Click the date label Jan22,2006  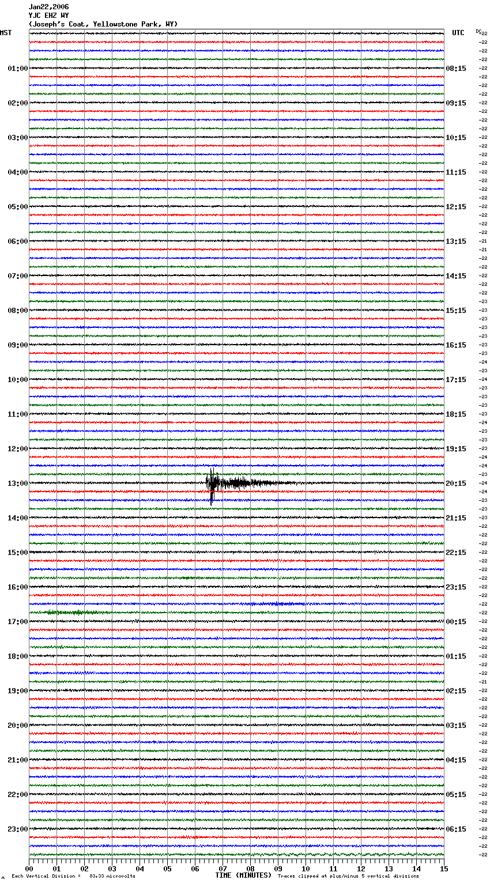click(x=48, y=7)
